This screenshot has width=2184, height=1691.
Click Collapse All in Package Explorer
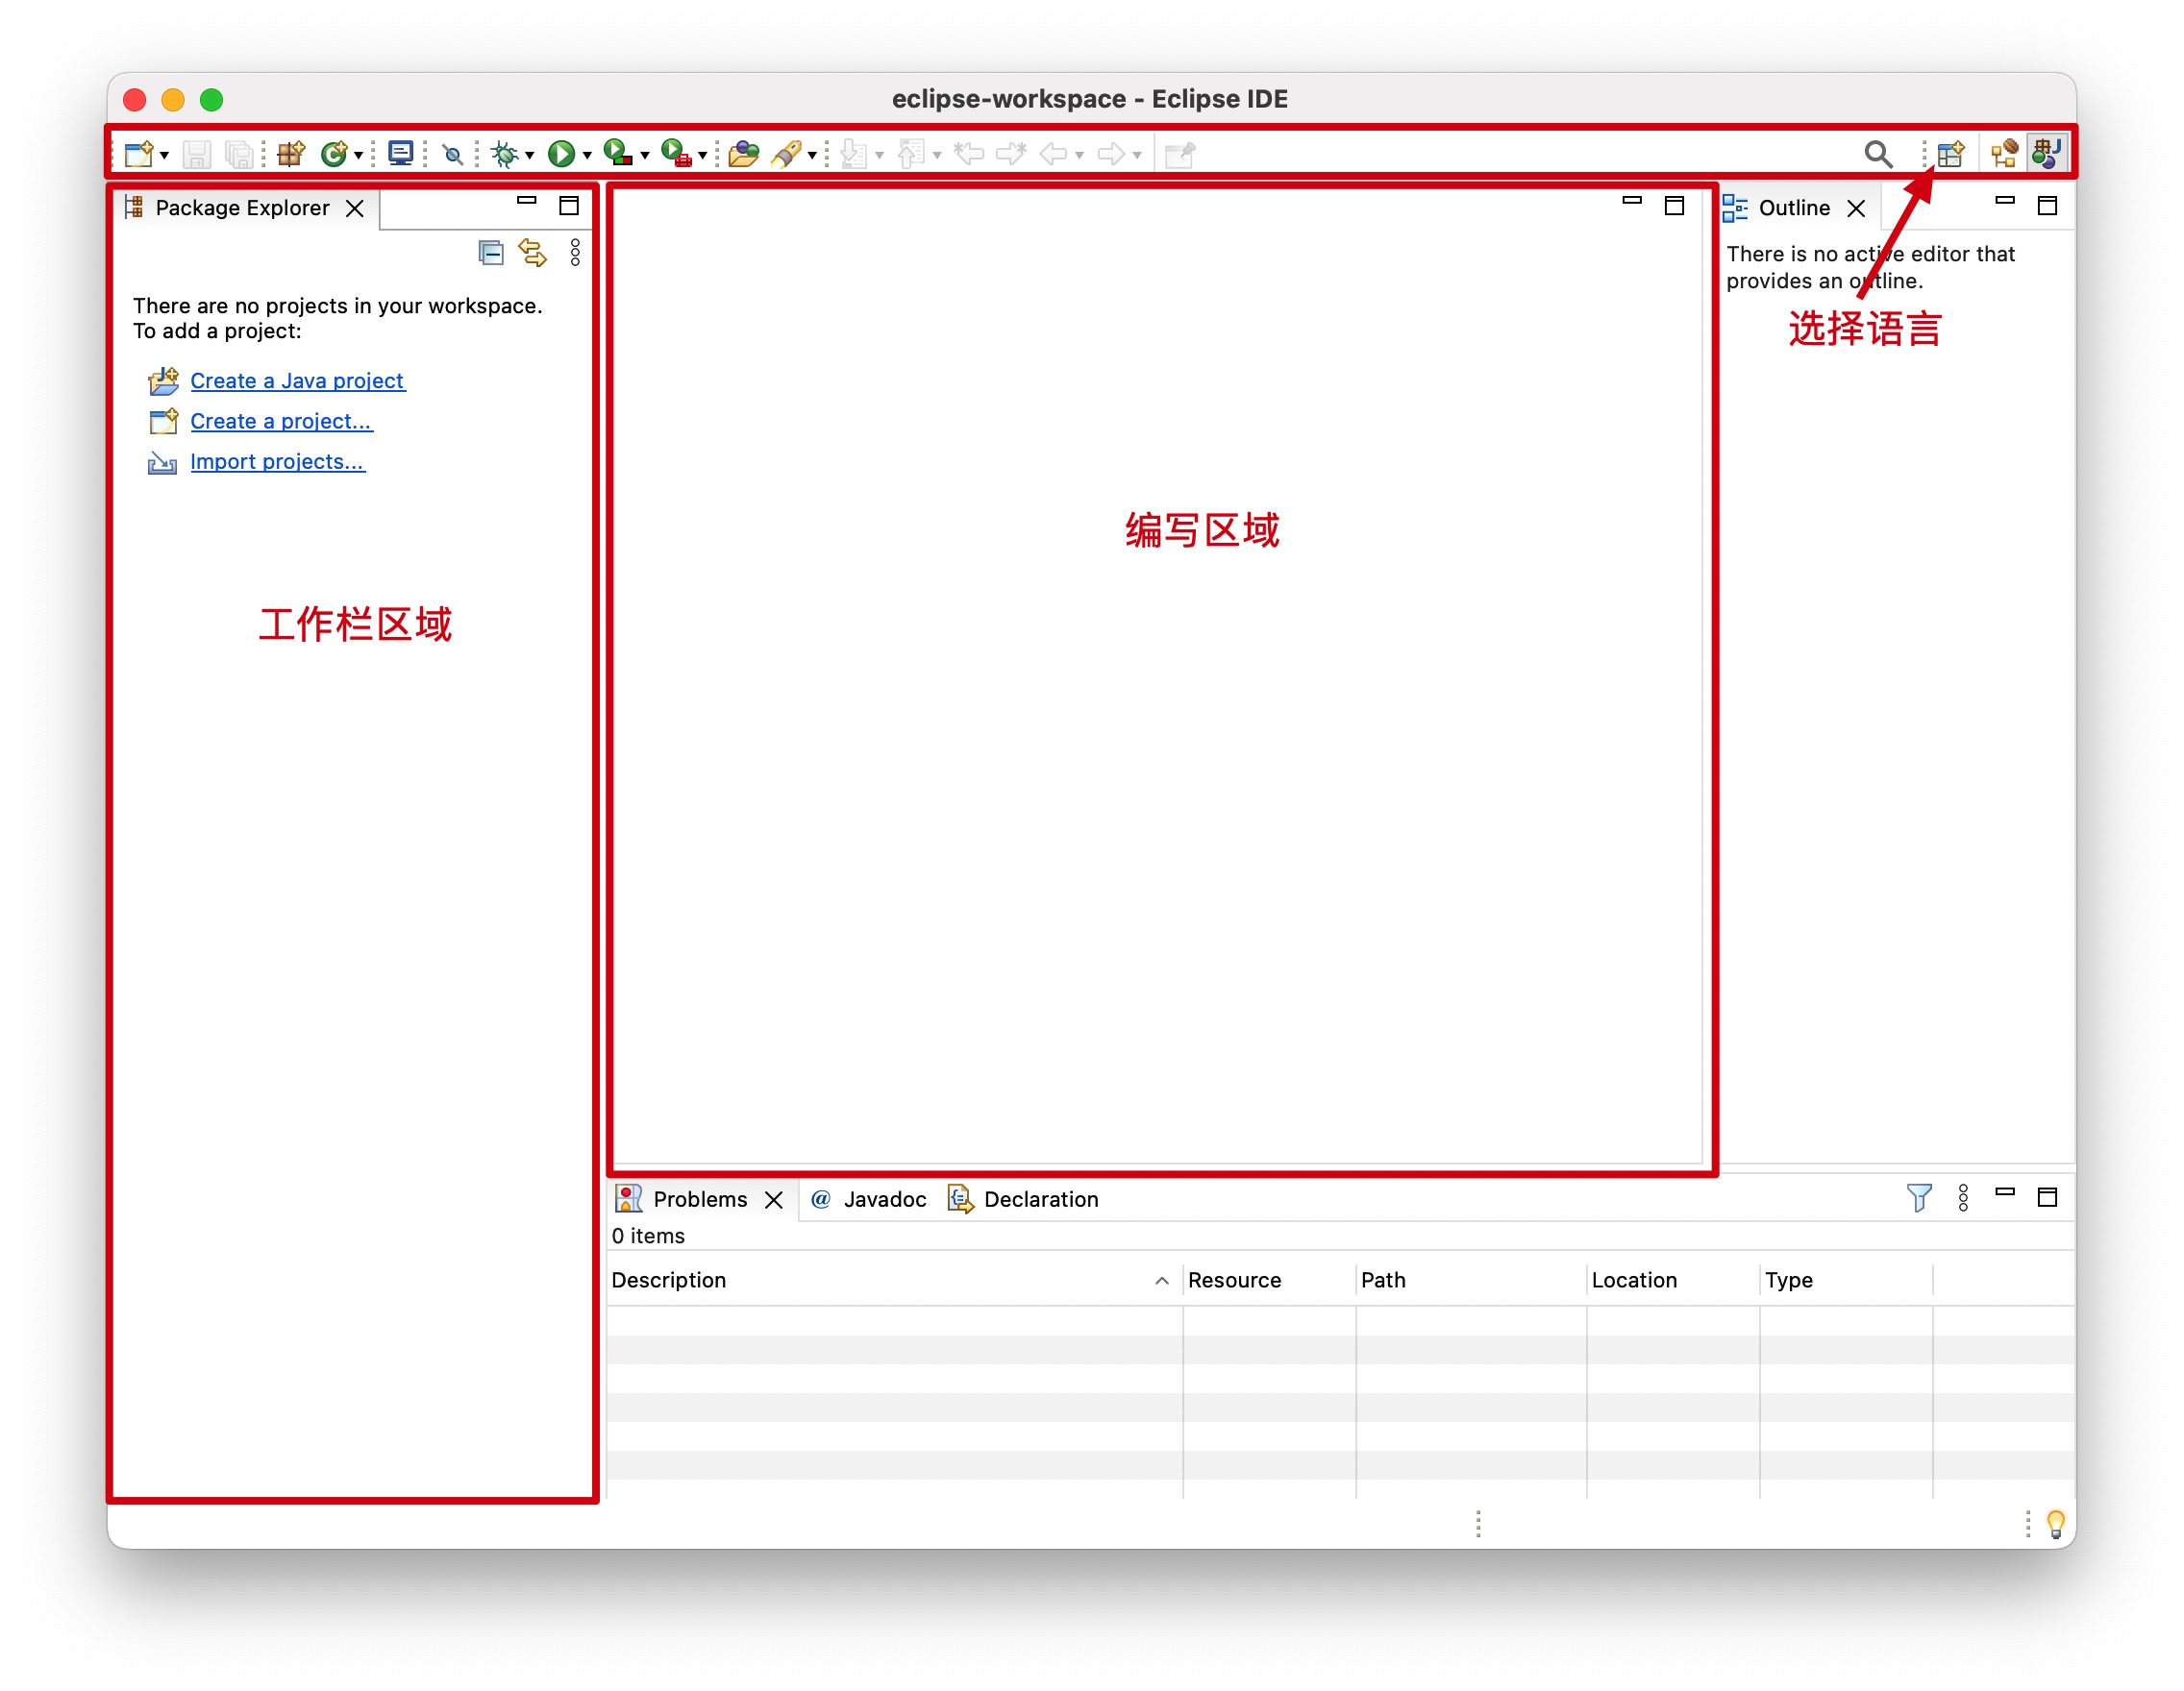click(491, 253)
